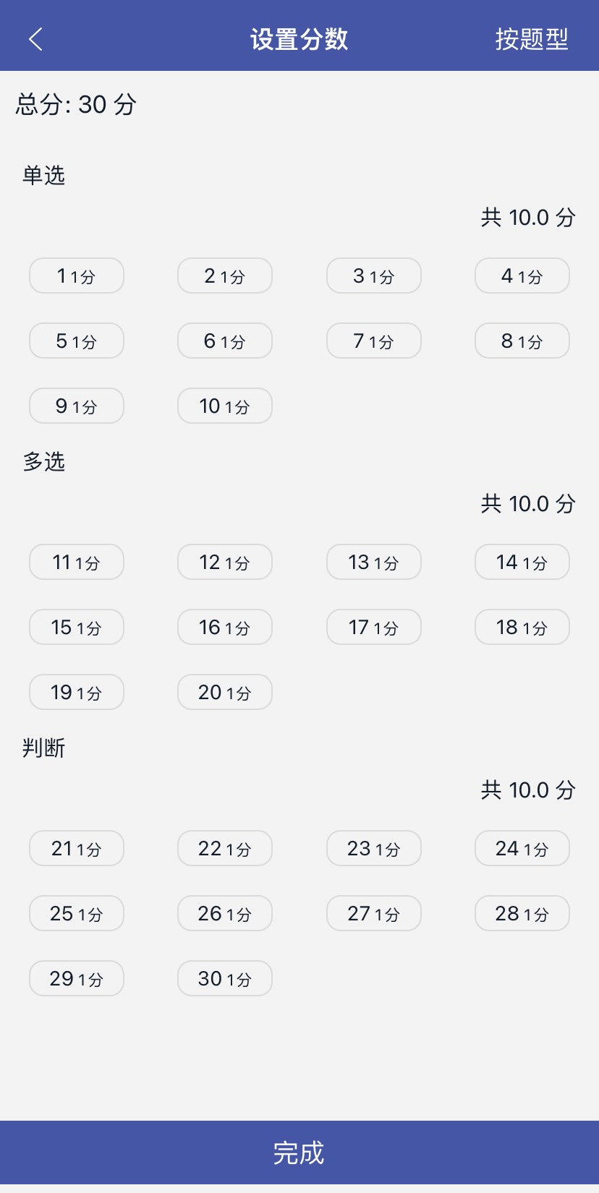Edit score for question 16
The height and width of the screenshot is (1193, 599).
tap(225, 627)
